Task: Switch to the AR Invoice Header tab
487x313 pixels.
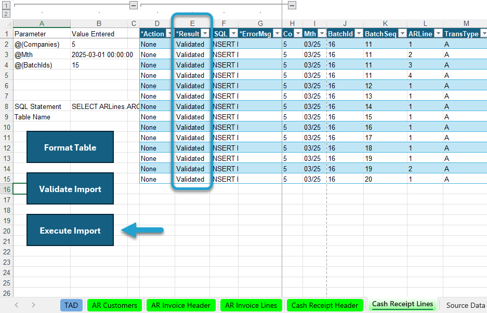Action: point(181,305)
